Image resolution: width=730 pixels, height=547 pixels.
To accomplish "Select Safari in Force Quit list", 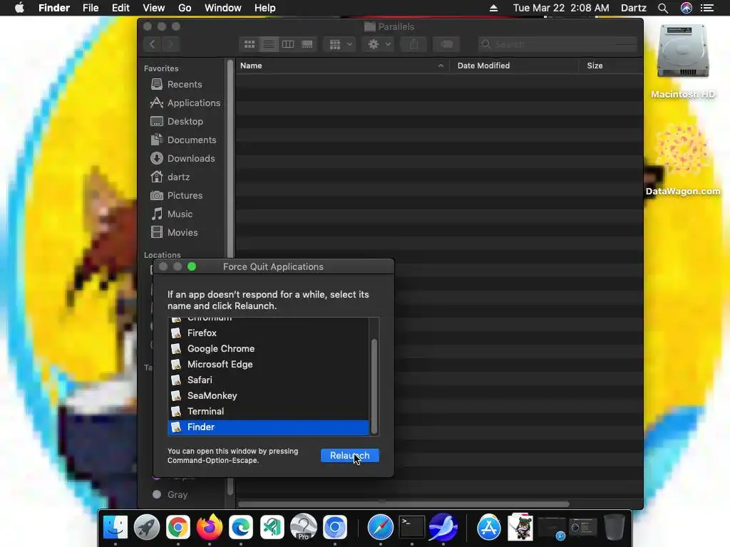I will (x=268, y=380).
